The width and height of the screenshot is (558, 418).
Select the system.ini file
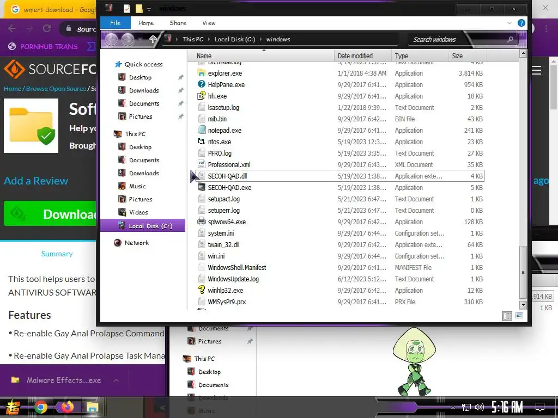[x=221, y=233]
